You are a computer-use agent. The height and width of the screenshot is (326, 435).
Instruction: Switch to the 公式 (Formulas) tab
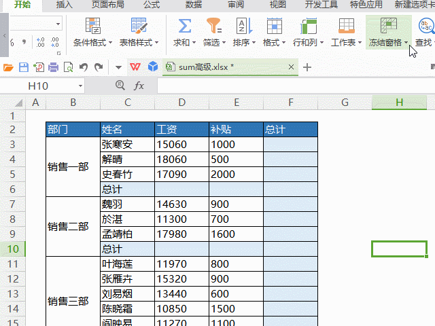[x=152, y=5]
